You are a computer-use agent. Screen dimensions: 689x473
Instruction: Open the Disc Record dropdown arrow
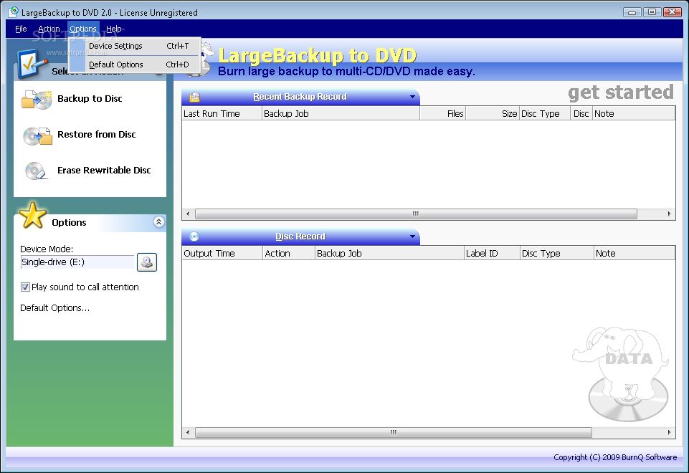tap(412, 236)
